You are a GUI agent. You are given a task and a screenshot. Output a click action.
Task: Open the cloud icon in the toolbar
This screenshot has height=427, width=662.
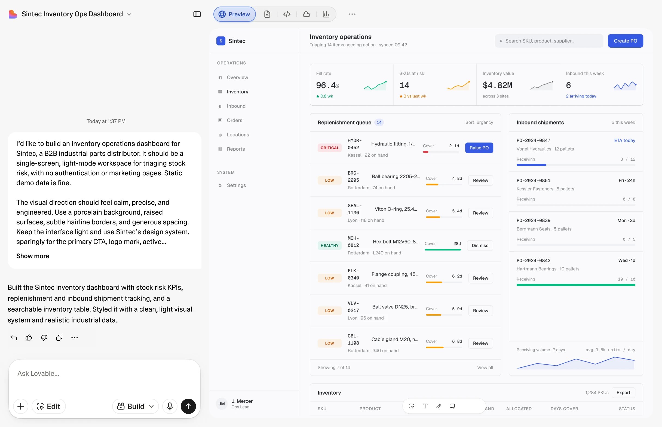[307, 14]
